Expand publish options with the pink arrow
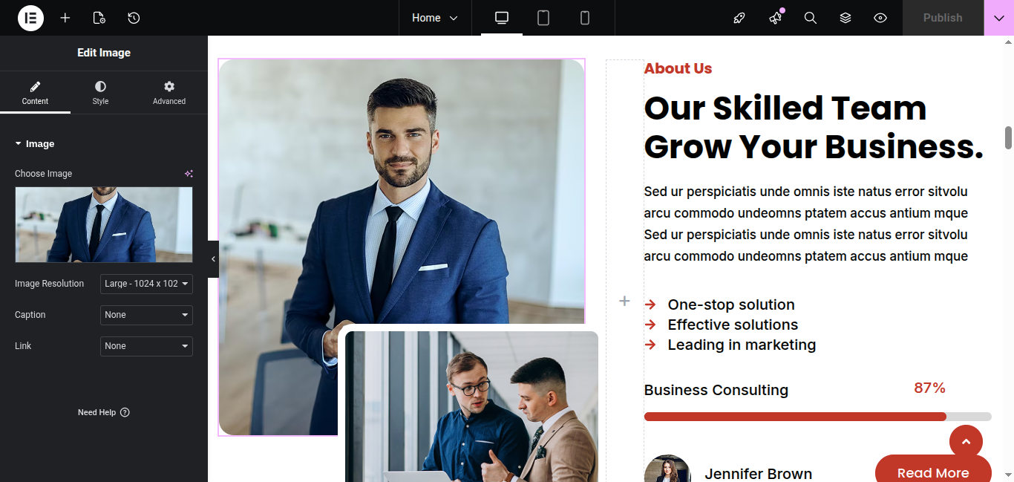 [999, 18]
